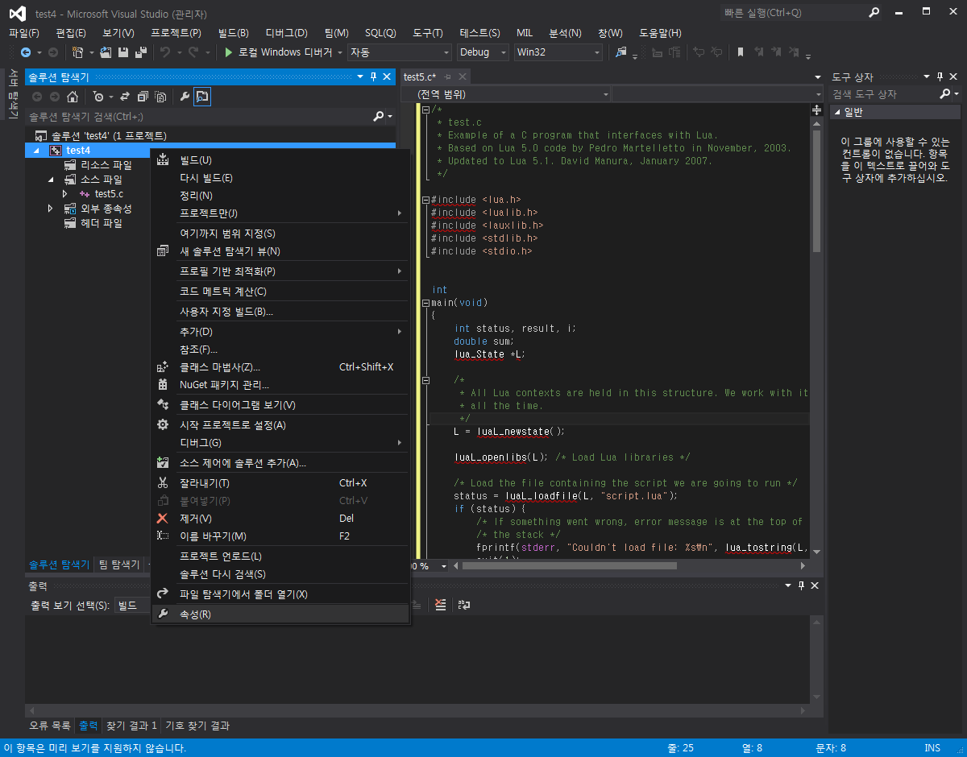Select 제거(V) in the context menu
The width and height of the screenshot is (967, 757).
click(280, 518)
